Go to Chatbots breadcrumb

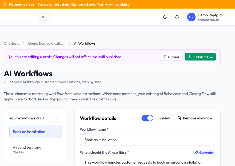11,43
